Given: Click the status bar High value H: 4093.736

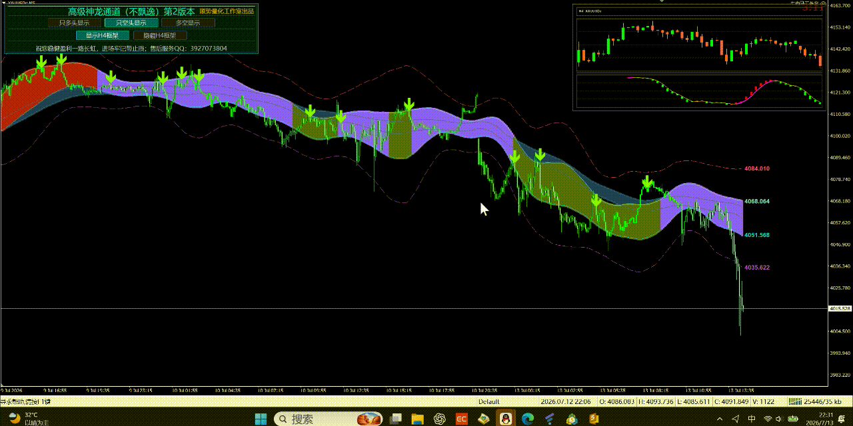Looking at the screenshot, I should click(656, 401).
